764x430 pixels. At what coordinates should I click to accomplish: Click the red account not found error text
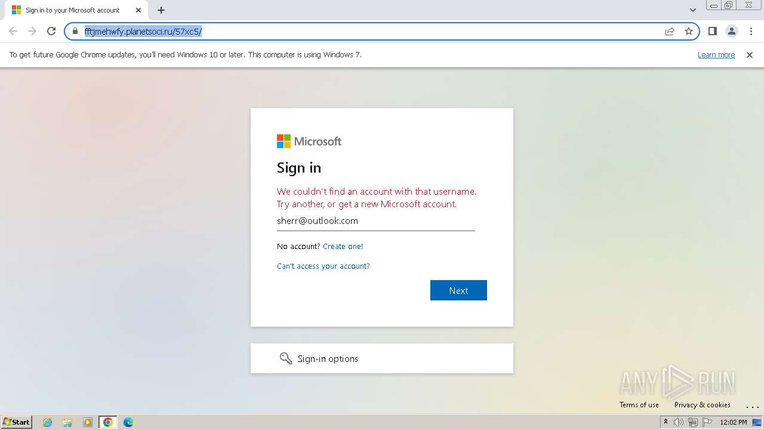[x=377, y=198]
